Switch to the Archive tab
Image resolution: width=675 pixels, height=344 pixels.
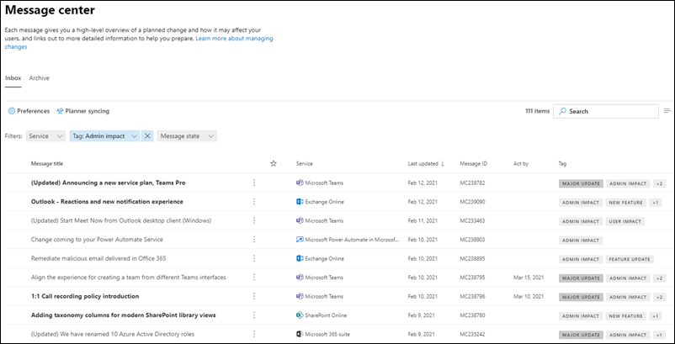[x=40, y=78]
